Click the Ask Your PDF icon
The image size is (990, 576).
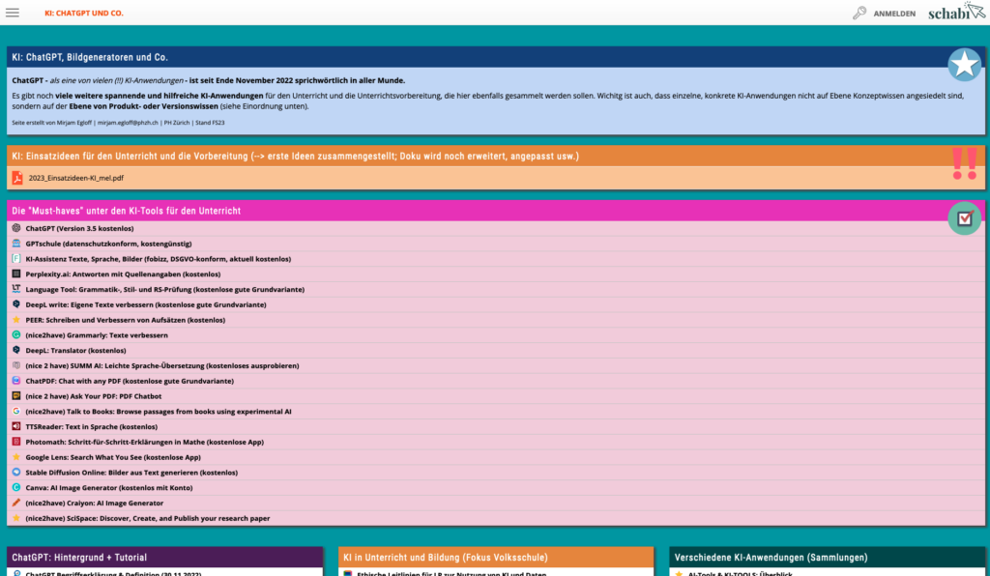coord(16,395)
